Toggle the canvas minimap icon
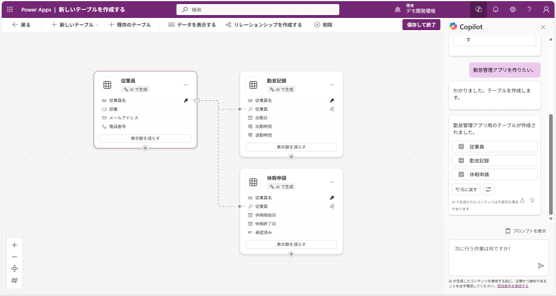The image size is (556, 296). pyautogui.click(x=14, y=280)
